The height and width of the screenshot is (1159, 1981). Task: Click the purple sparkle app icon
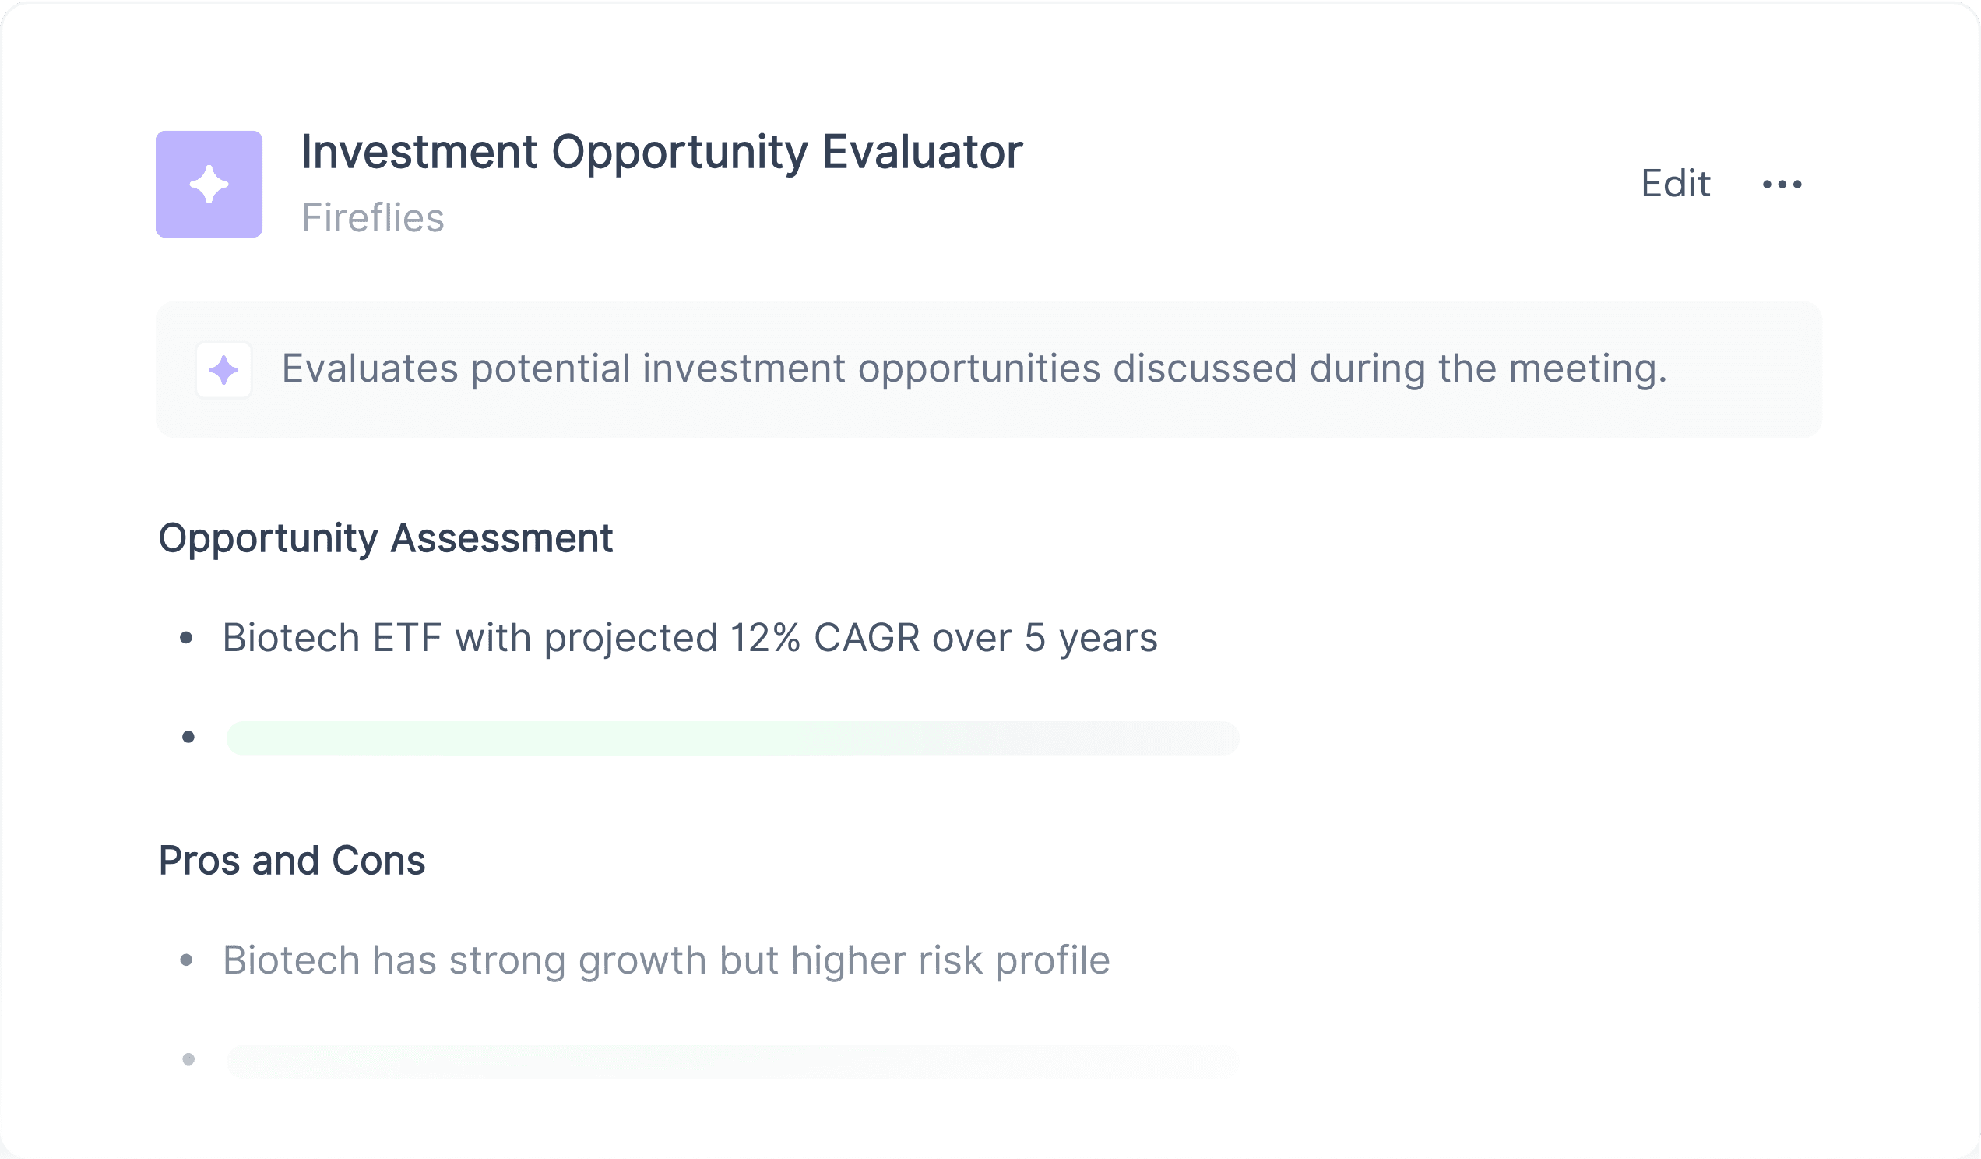coord(209,184)
